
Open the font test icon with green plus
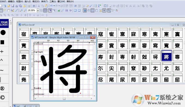point(100,6)
